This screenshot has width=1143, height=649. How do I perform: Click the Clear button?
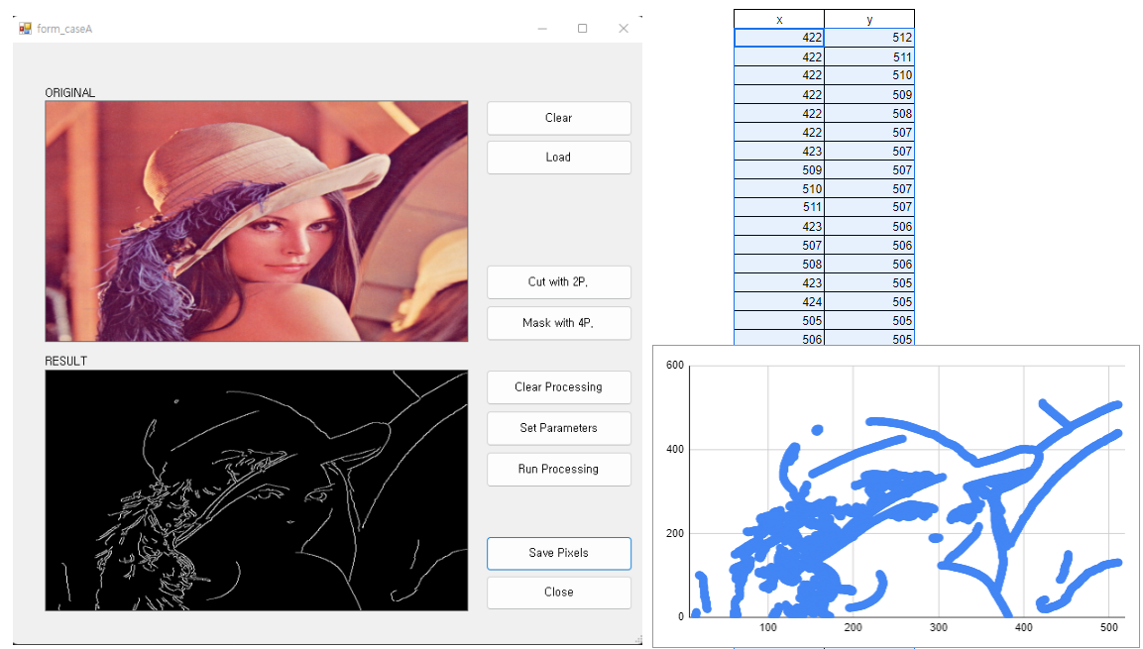[558, 118]
